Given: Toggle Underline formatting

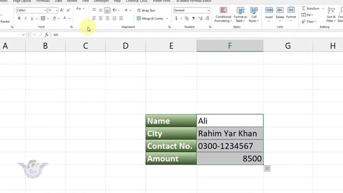Looking at the screenshot, I should click(32, 18).
